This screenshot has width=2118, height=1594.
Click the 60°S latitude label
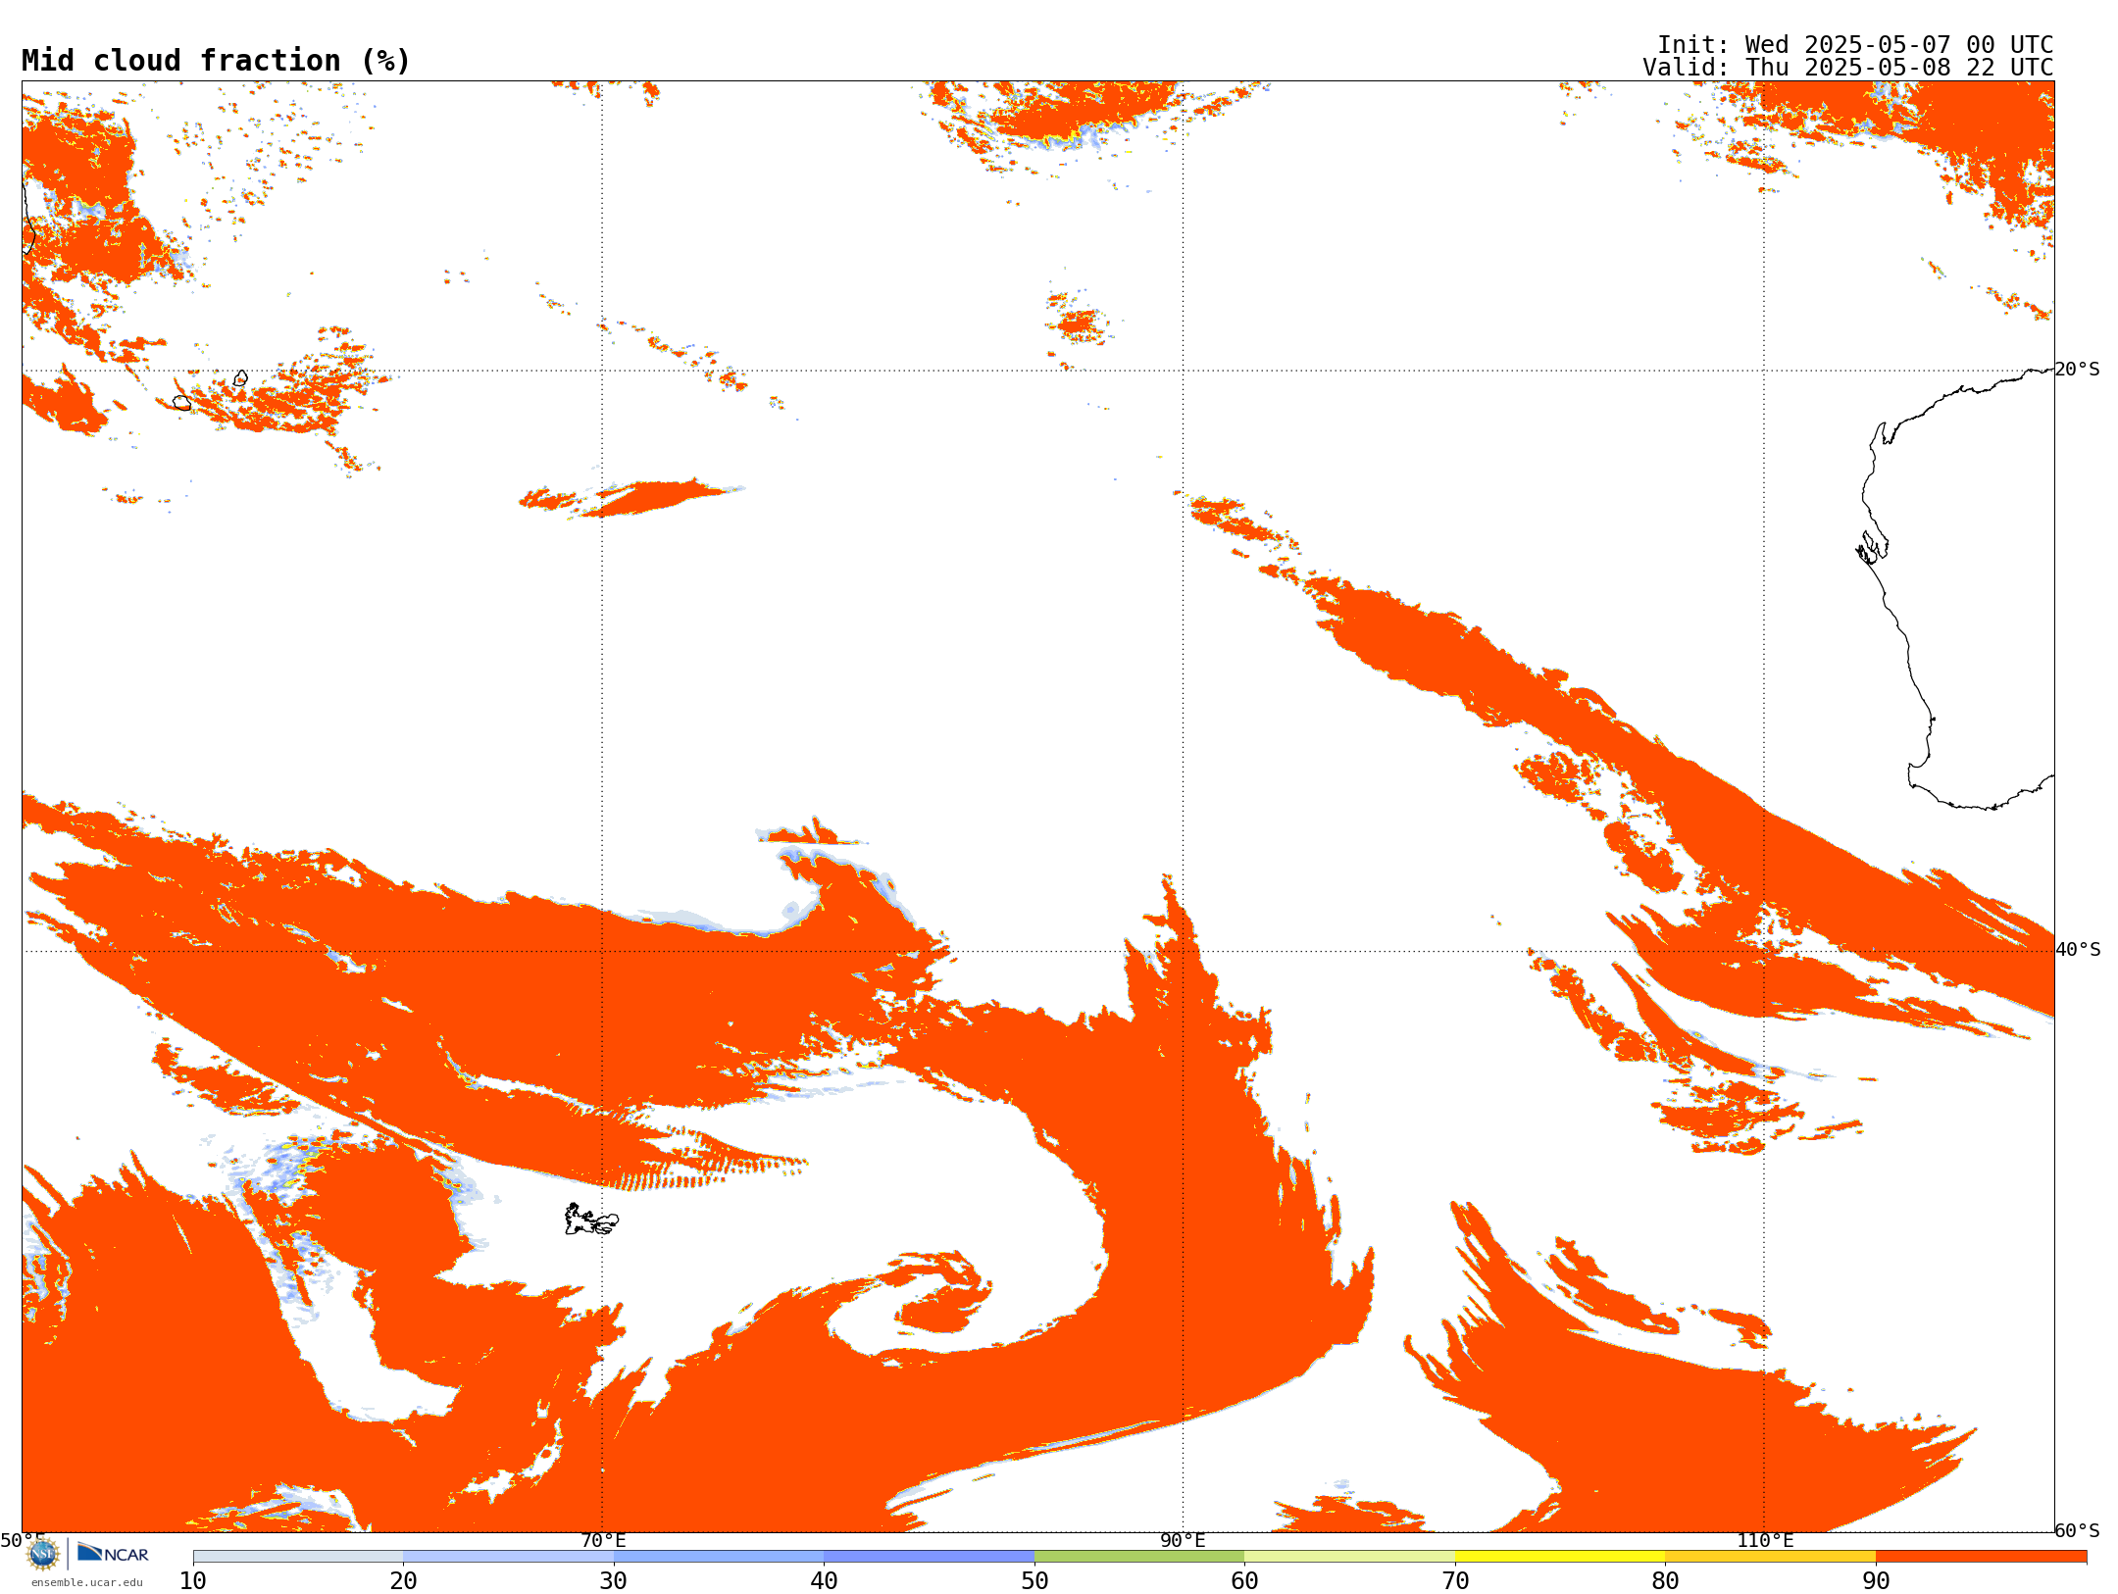[2078, 1530]
